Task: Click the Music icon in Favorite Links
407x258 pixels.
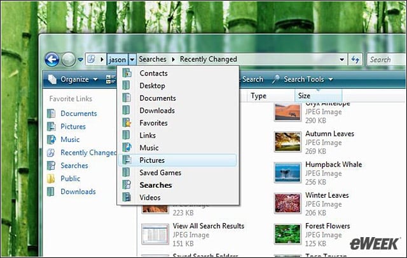Action: (x=51, y=139)
